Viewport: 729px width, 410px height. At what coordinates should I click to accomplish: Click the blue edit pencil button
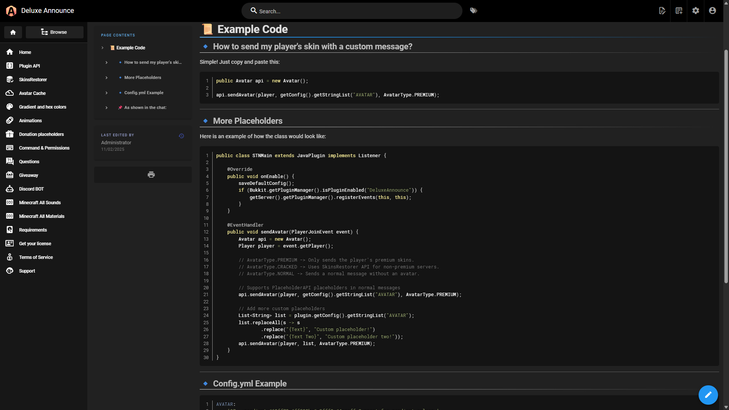[x=708, y=395]
